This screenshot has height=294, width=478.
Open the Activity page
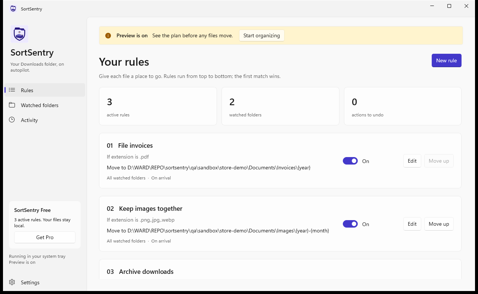coord(44,120)
